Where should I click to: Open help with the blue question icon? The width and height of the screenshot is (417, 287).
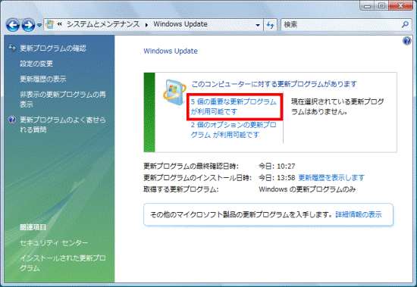tap(407, 41)
